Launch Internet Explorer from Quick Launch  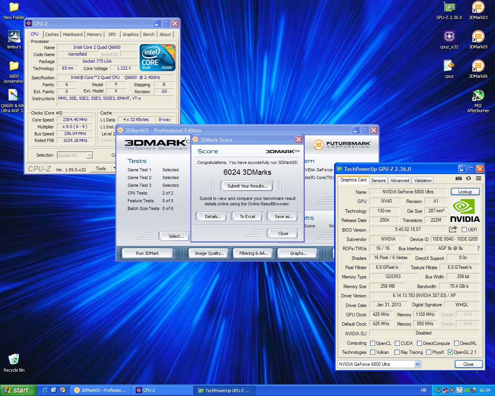click(x=45, y=390)
